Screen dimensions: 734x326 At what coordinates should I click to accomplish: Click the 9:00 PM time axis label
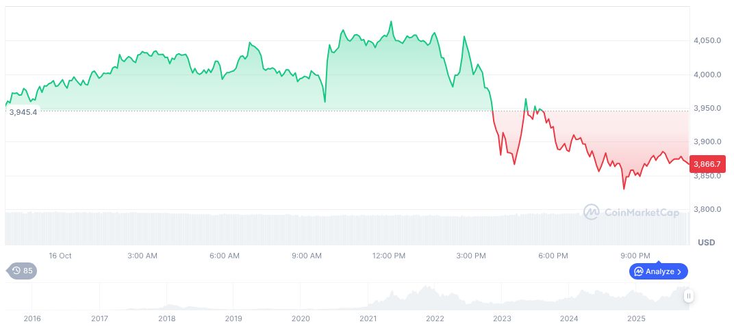click(x=635, y=256)
